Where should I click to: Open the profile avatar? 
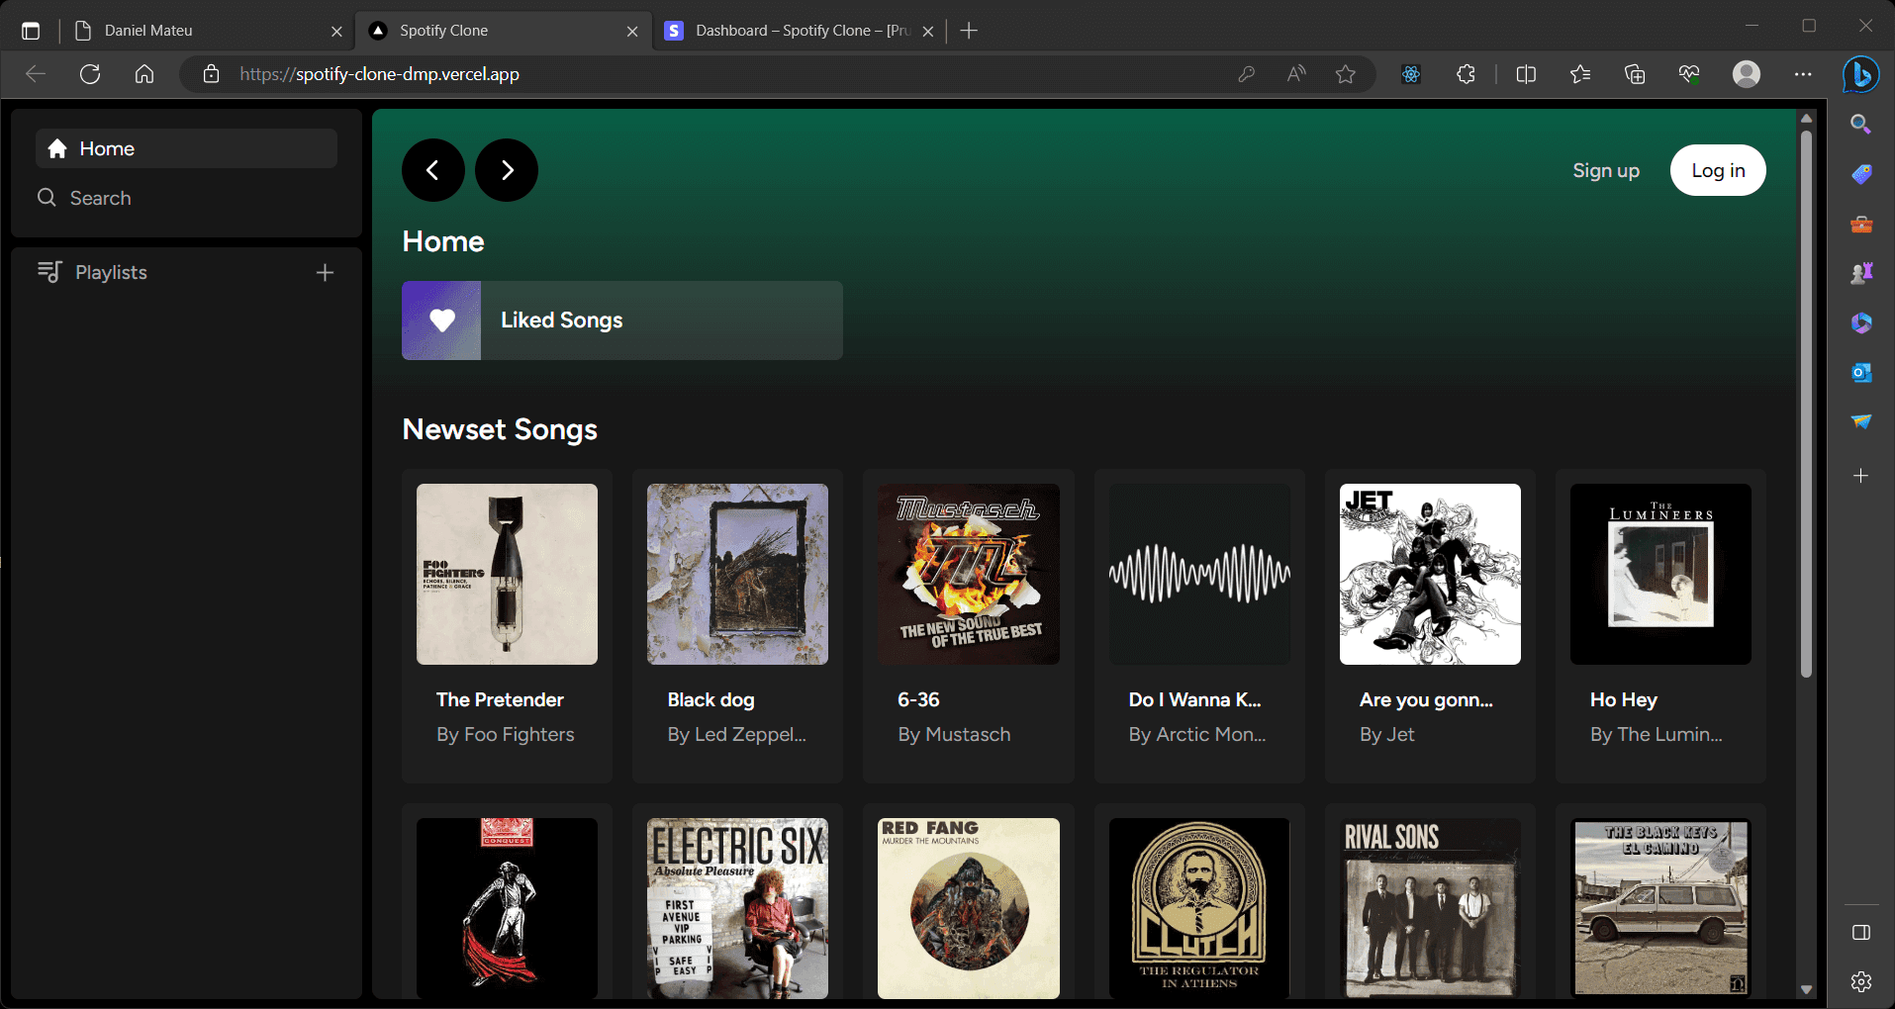pos(1747,74)
